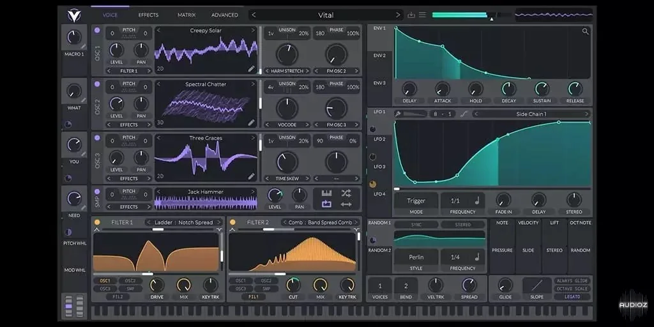Click the Random 1 frequency note icon
The height and width of the screenshot is (327, 654).
coord(477,257)
